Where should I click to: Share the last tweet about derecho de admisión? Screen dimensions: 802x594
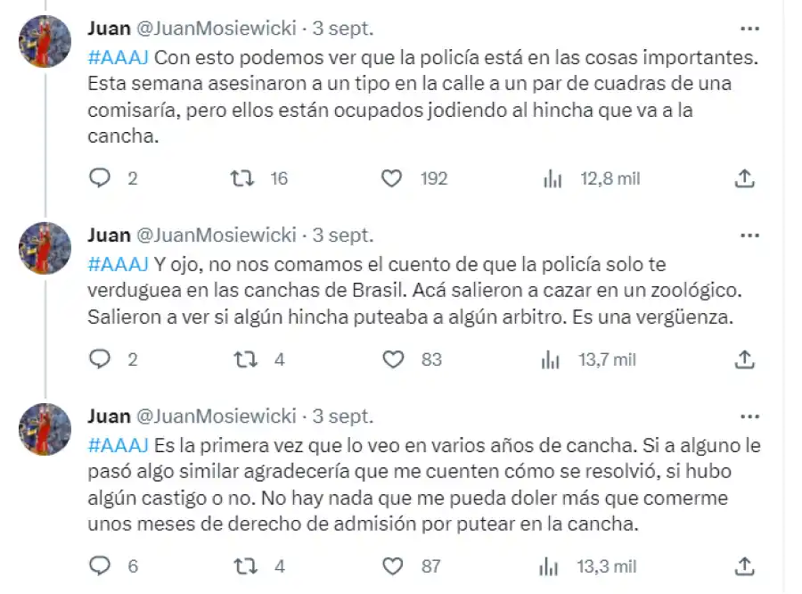click(745, 565)
